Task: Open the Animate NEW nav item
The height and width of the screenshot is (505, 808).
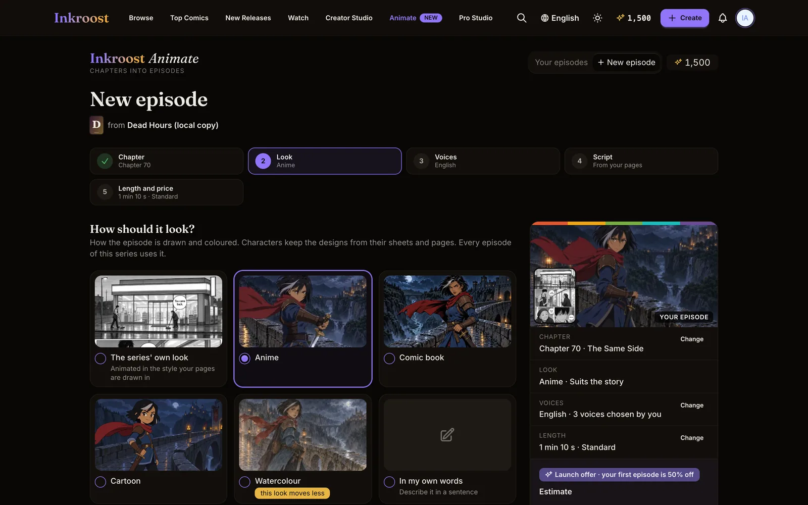Action: pyautogui.click(x=416, y=18)
